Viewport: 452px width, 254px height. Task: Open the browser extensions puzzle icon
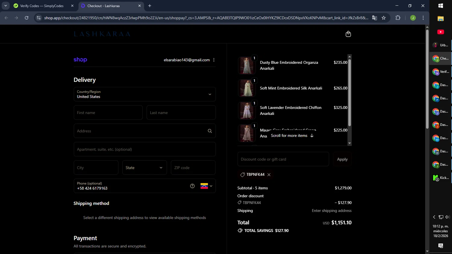(x=398, y=18)
